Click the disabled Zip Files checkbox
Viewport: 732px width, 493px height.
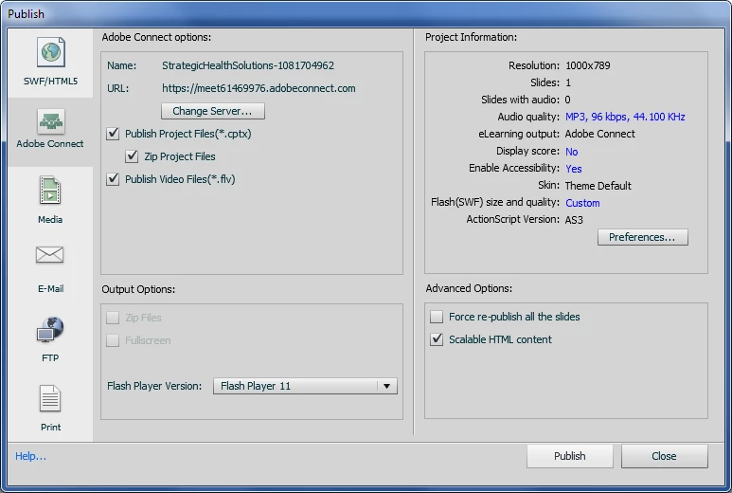pos(113,318)
